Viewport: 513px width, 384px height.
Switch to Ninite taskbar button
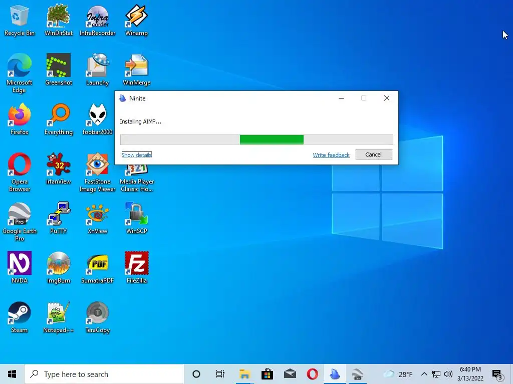tap(335, 374)
